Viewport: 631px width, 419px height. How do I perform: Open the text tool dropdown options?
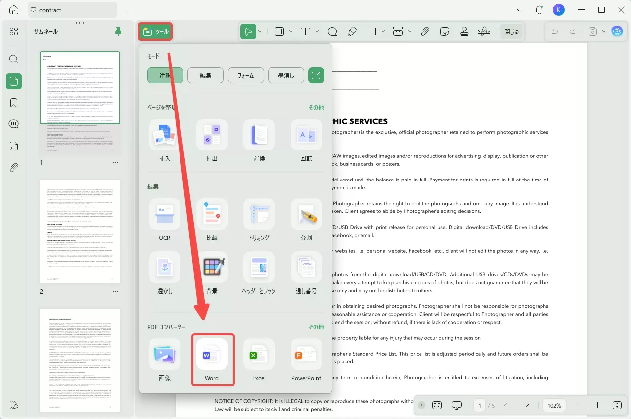(x=316, y=31)
